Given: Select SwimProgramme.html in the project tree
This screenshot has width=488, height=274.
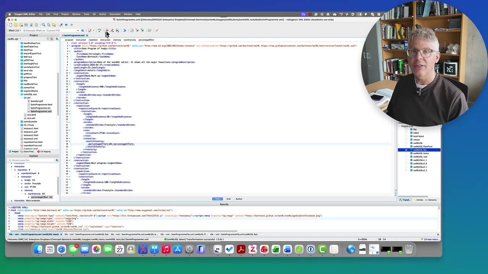Looking at the screenshot, I should 41,105.
